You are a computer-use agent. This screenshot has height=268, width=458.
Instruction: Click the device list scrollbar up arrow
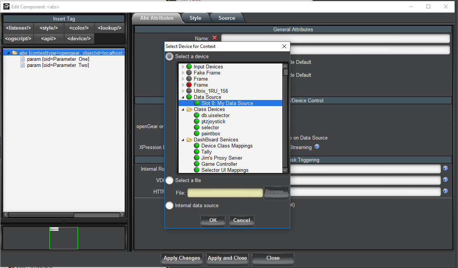pyautogui.click(x=285, y=66)
